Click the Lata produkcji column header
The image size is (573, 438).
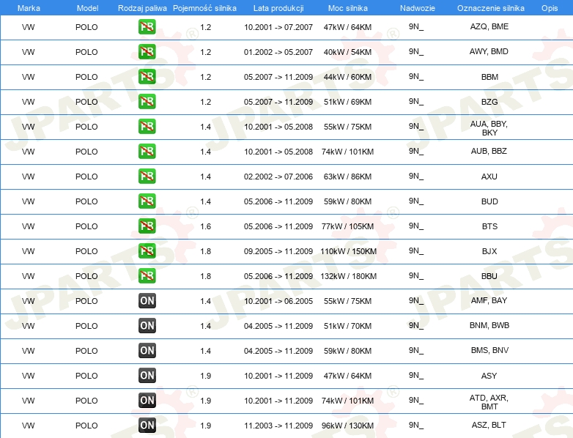[278, 8]
